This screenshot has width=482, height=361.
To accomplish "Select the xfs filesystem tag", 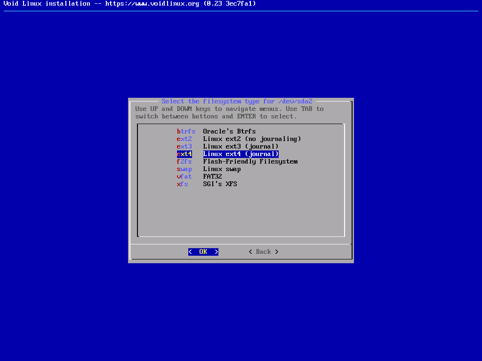I will [x=182, y=184].
